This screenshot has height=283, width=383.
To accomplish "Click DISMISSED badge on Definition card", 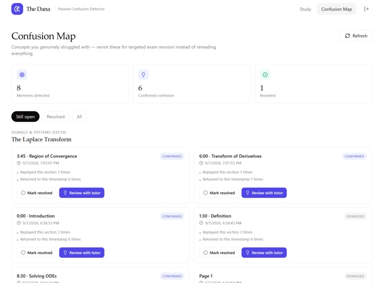I will click(x=355, y=216).
